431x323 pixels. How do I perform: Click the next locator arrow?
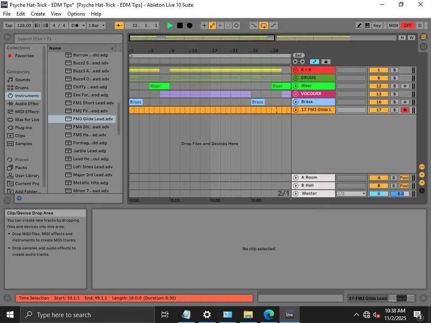point(302,62)
